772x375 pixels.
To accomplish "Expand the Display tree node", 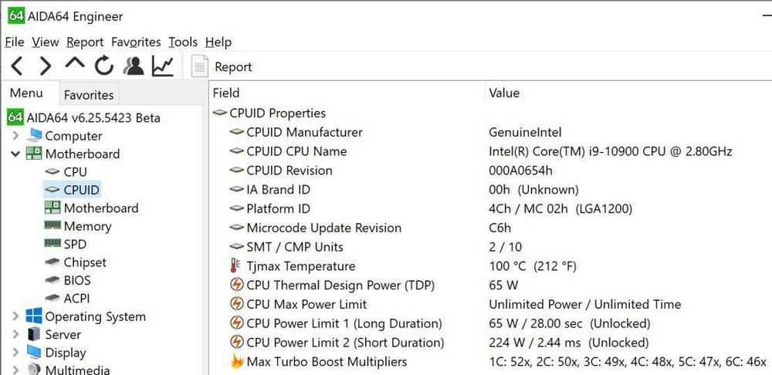I will click(x=15, y=353).
